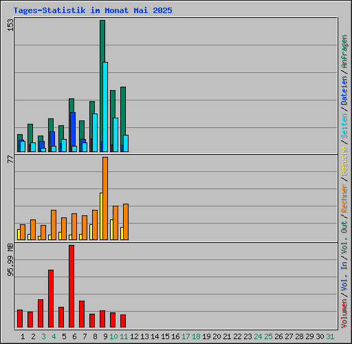Click the orange Rechner bar for day 4

click(x=54, y=225)
